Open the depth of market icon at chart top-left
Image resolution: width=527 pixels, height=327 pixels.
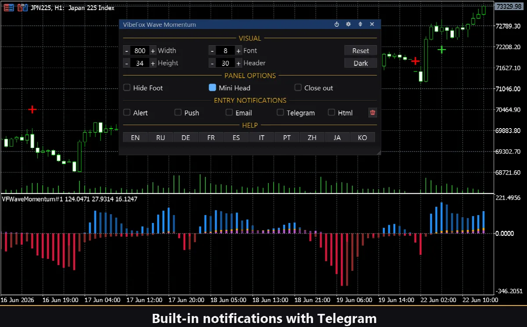tap(8, 8)
